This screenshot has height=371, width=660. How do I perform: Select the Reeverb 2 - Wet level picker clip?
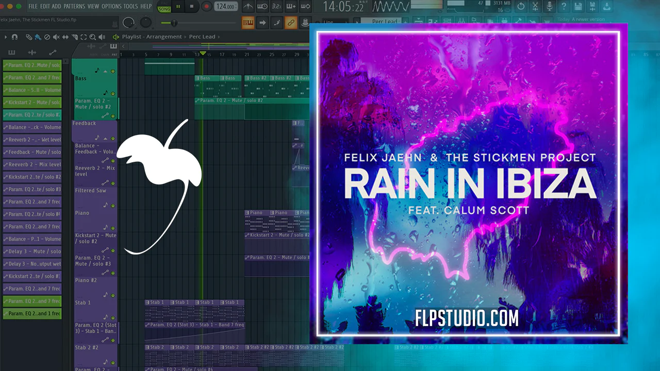32,140
